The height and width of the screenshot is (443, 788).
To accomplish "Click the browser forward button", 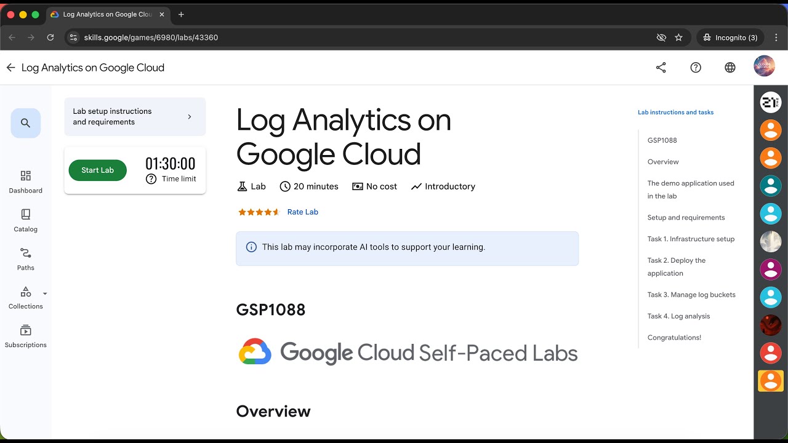I will point(31,38).
